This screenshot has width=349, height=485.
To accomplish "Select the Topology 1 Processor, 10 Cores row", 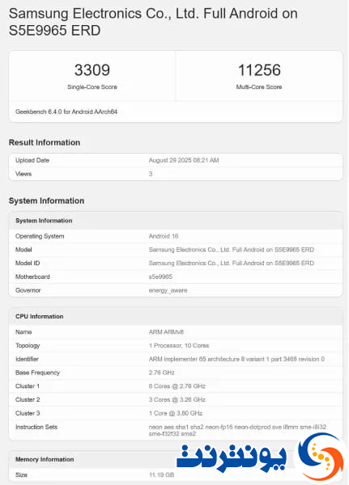I will pos(176,345).
